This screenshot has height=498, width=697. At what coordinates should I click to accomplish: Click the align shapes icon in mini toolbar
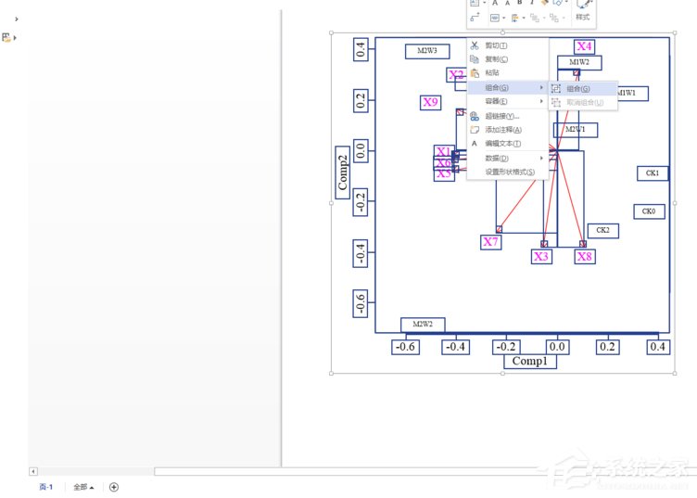tap(514, 18)
